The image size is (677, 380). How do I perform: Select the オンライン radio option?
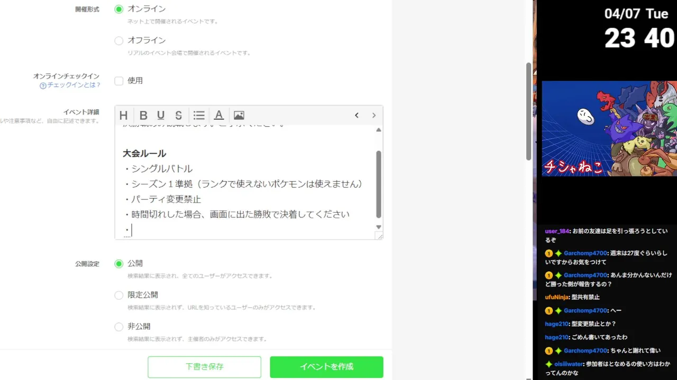[x=119, y=9]
